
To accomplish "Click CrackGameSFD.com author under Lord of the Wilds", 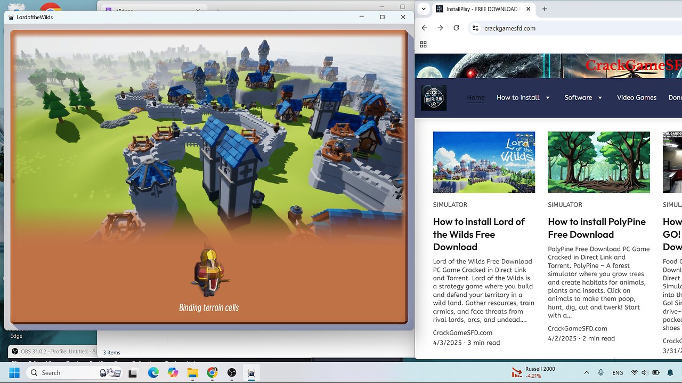I will point(462,332).
